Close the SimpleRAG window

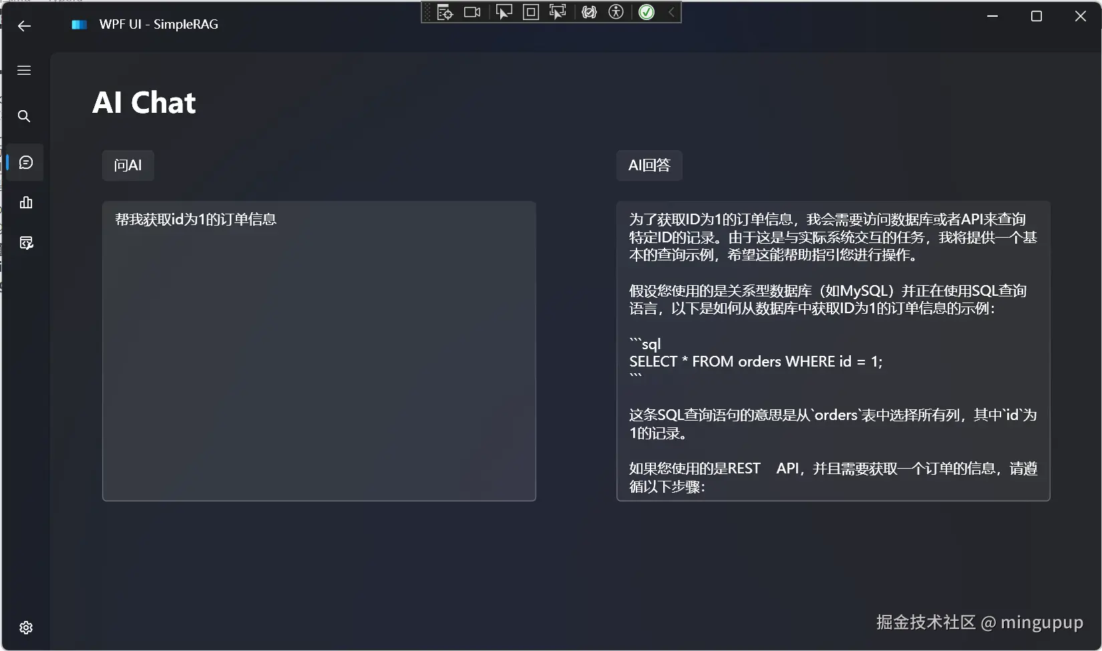pos(1081,16)
